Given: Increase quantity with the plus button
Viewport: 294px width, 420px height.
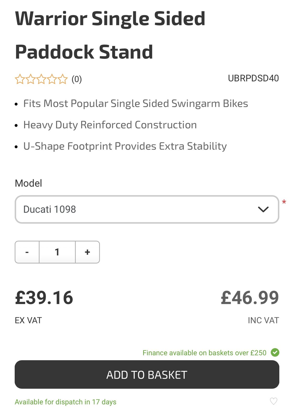Looking at the screenshot, I should (88, 252).
